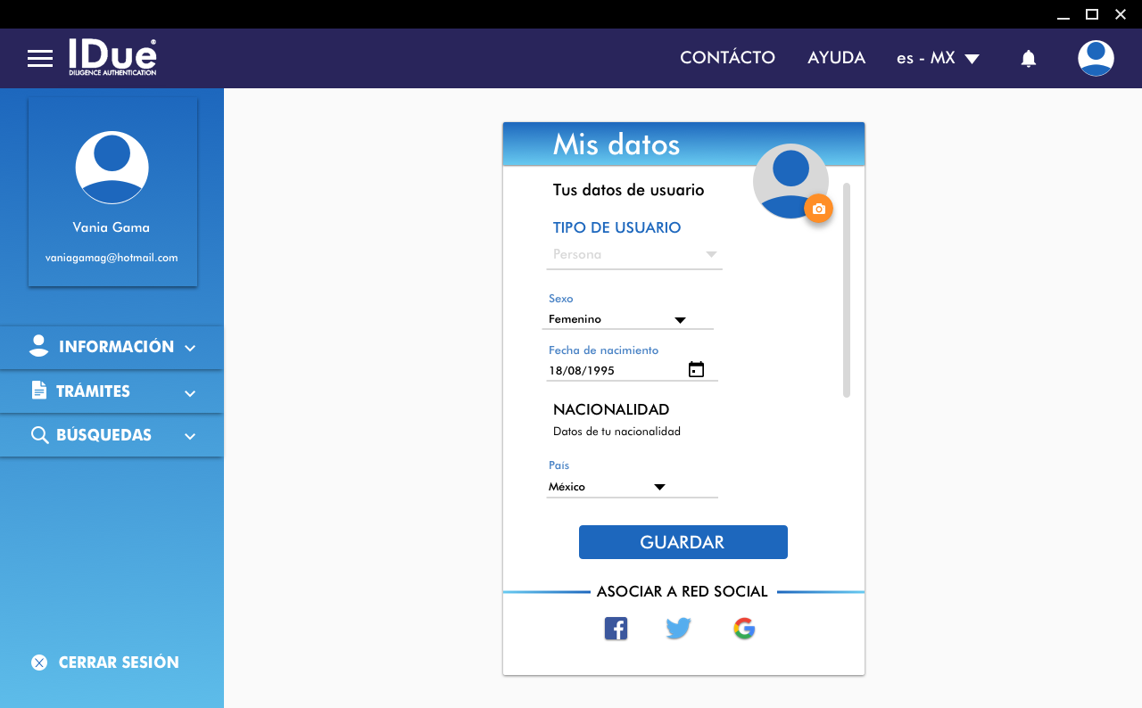Open the hamburger menu icon
The width and height of the screenshot is (1142, 708).
40,59
